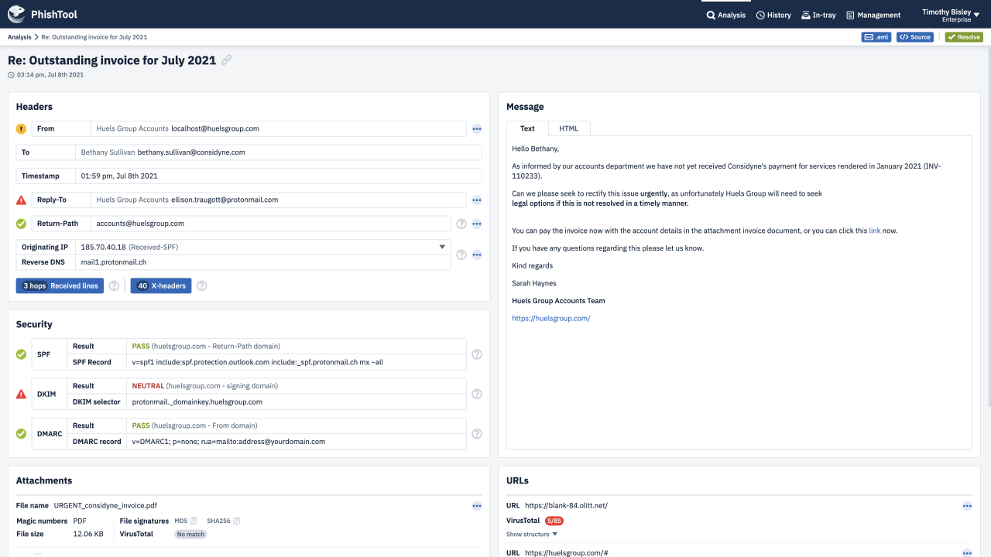
Task: Select the From address localhost@huelsgroup.com
Action: pyautogui.click(x=215, y=128)
